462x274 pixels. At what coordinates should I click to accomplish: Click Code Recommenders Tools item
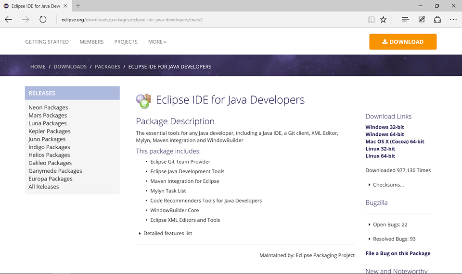[x=206, y=201]
